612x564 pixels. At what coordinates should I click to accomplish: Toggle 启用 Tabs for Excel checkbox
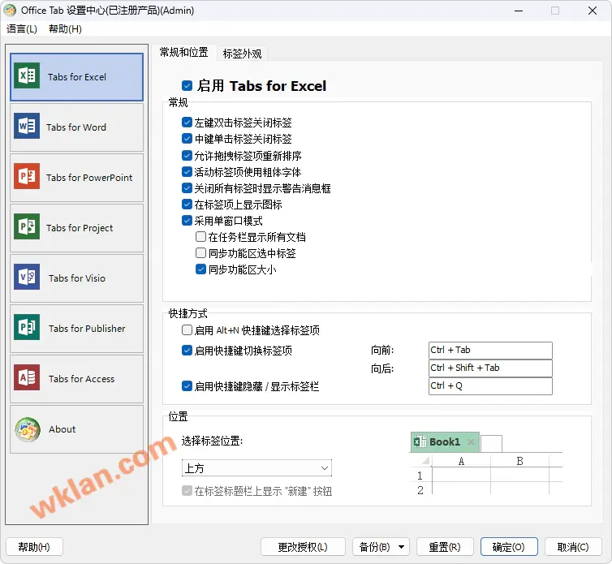pyautogui.click(x=187, y=85)
